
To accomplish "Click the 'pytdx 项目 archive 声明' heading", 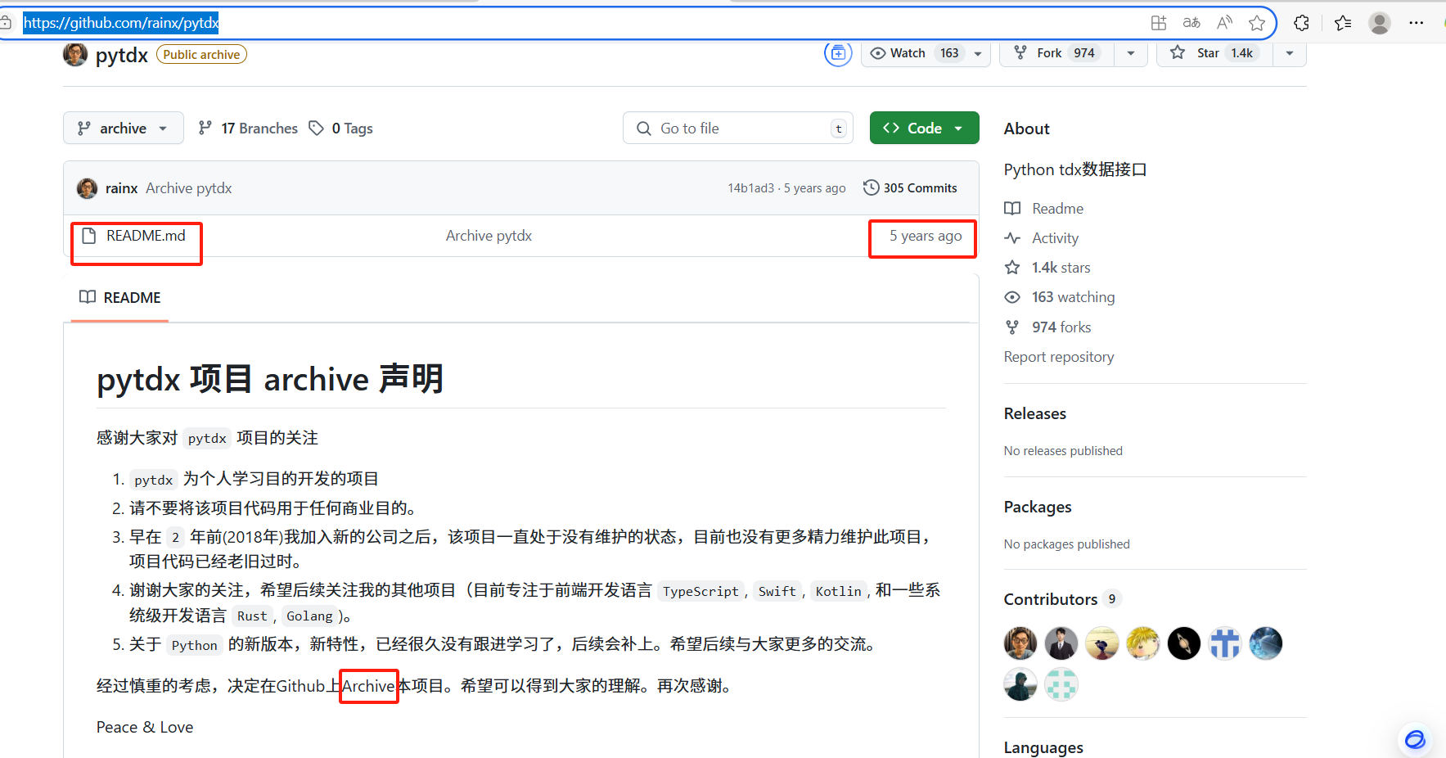I will (x=270, y=379).
